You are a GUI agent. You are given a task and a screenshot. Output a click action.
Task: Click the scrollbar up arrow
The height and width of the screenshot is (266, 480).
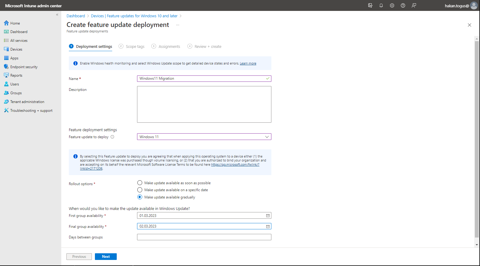tap(477, 39)
